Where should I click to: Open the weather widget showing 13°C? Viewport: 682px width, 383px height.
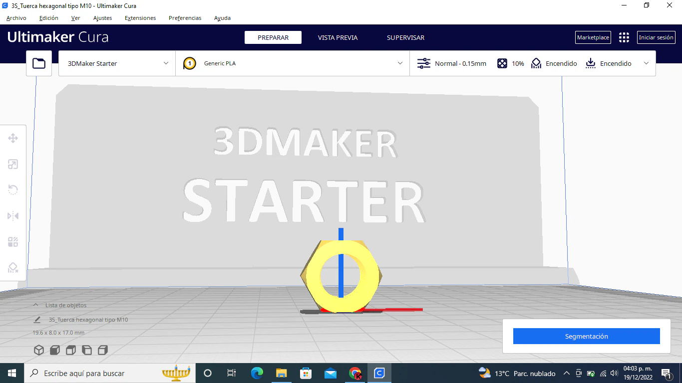[x=517, y=373]
